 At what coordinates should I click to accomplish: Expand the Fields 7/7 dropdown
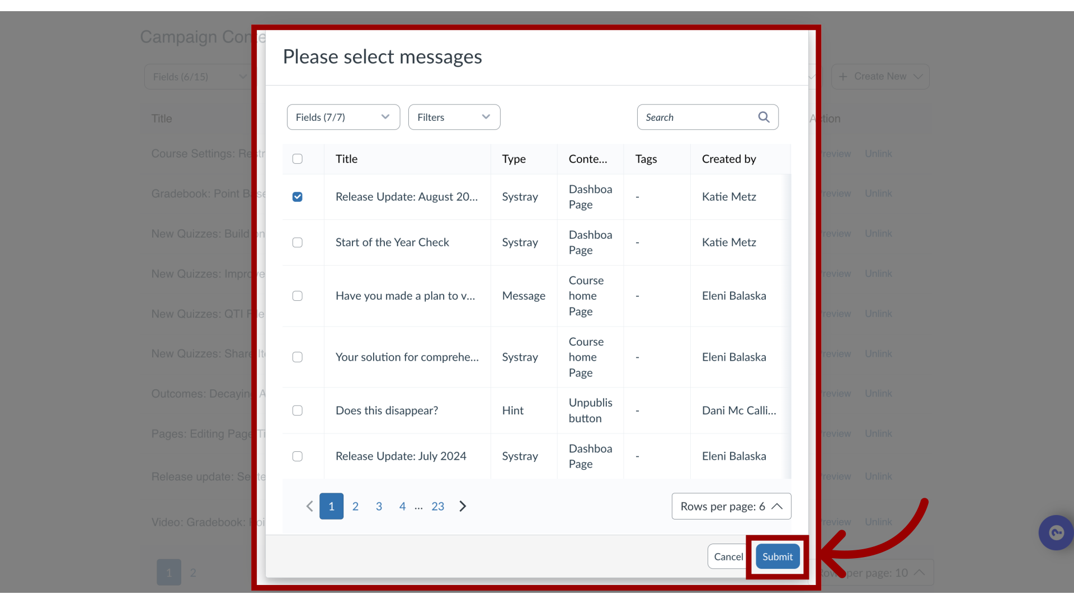click(x=343, y=116)
